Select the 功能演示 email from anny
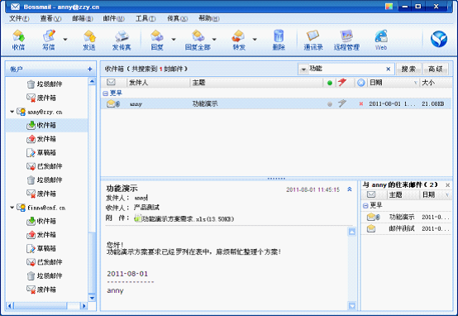The width and height of the screenshot is (458, 316). click(276, 103)
